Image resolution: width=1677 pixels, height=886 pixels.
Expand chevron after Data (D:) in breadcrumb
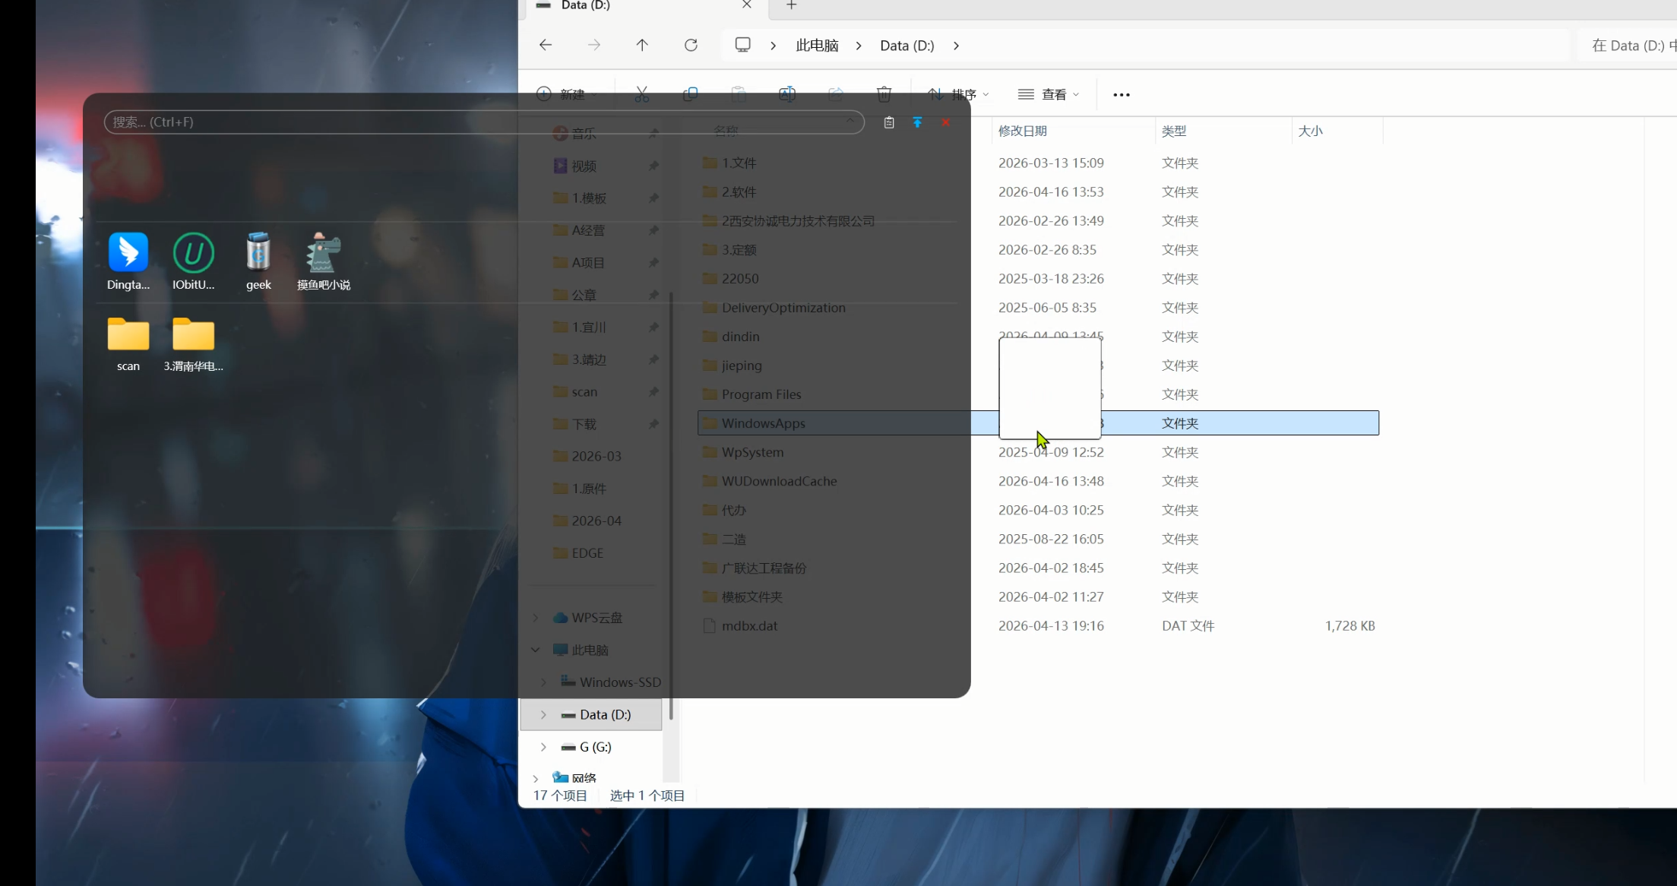coord(956,46)
